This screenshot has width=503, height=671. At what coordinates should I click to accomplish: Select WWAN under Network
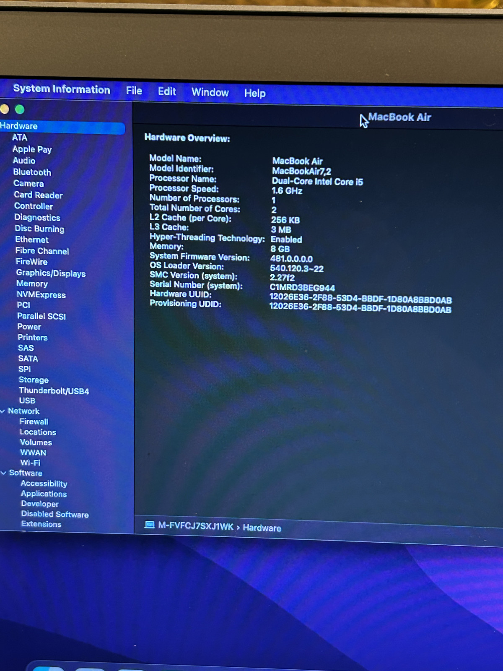(34, 453)
